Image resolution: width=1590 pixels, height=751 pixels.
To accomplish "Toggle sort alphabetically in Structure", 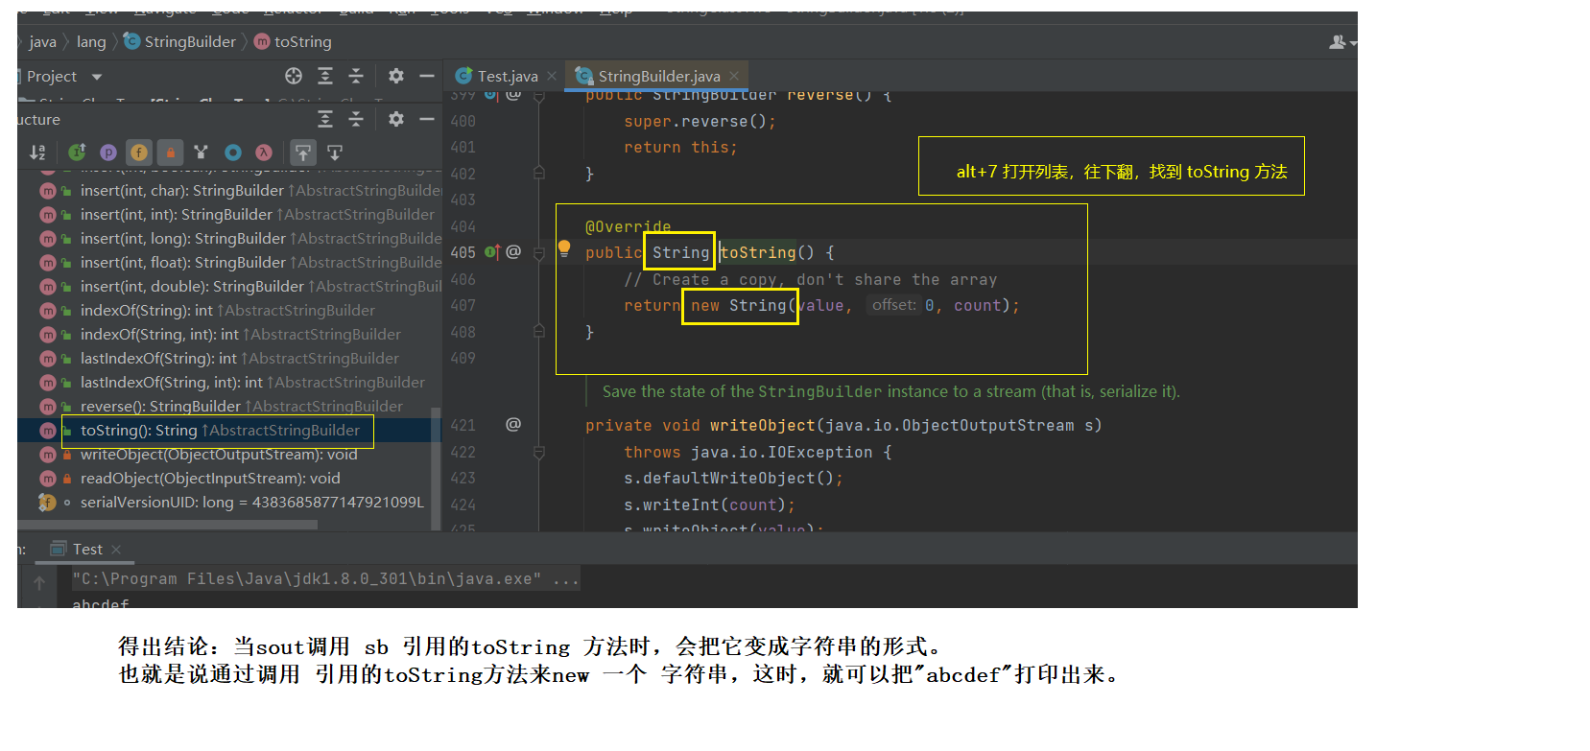I will (37, 153).
